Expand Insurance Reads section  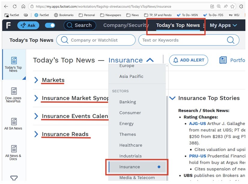[36, 134]
